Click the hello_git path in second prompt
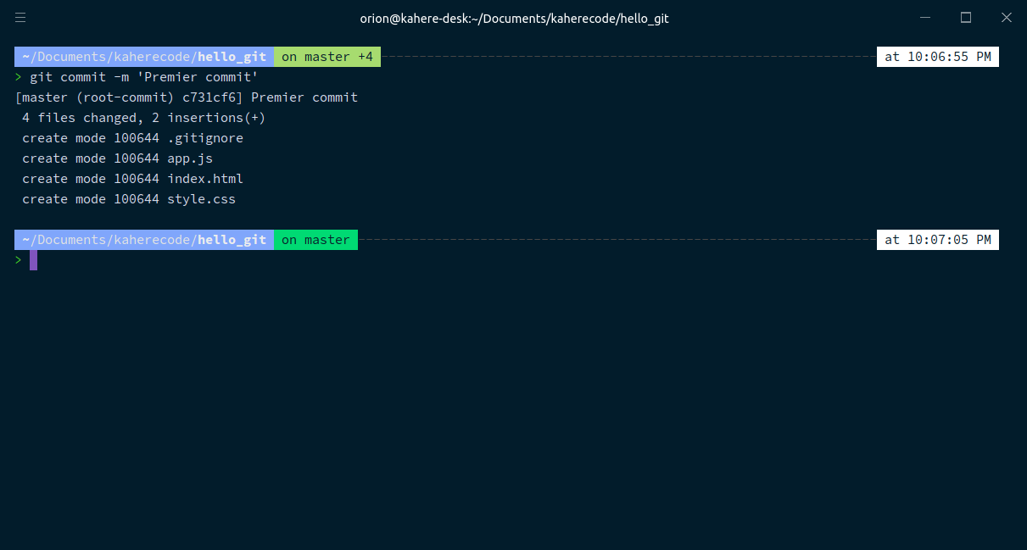The height and width of the screenshot is (550, 1027). point(232,240)
